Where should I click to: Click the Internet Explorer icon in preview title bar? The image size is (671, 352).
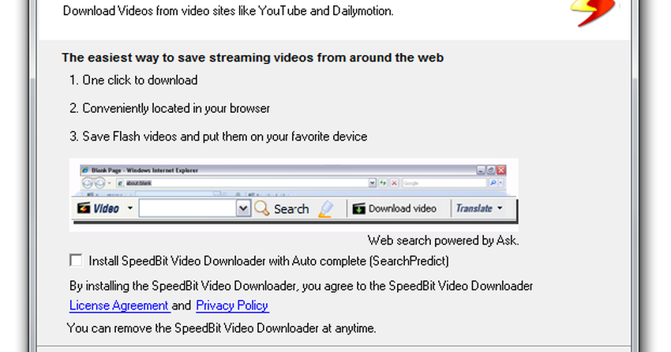coord(86,170)
